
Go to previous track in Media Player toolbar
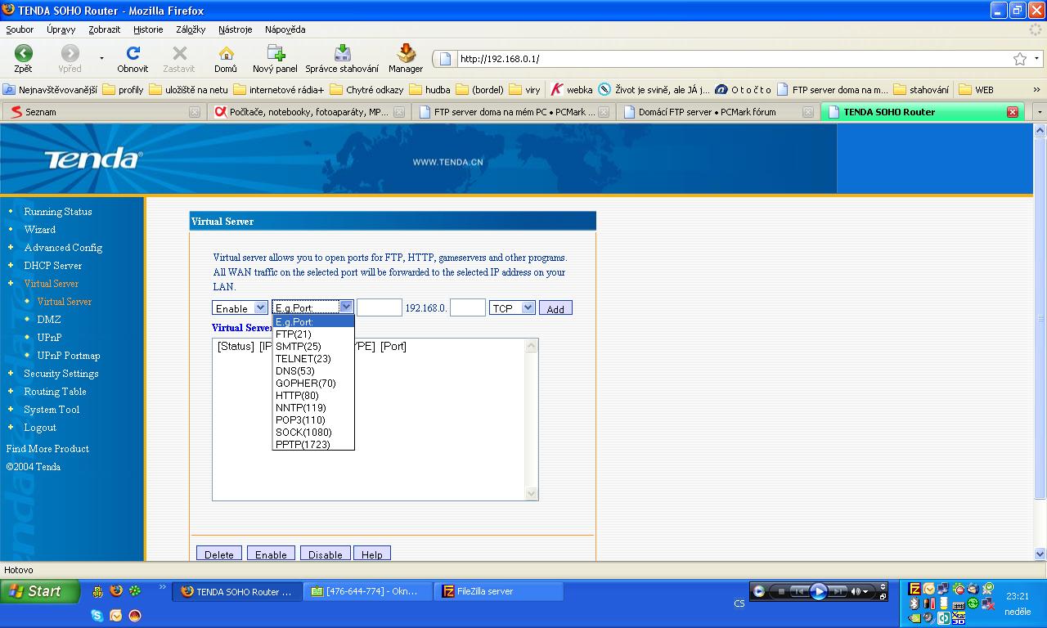click(799, 591)
